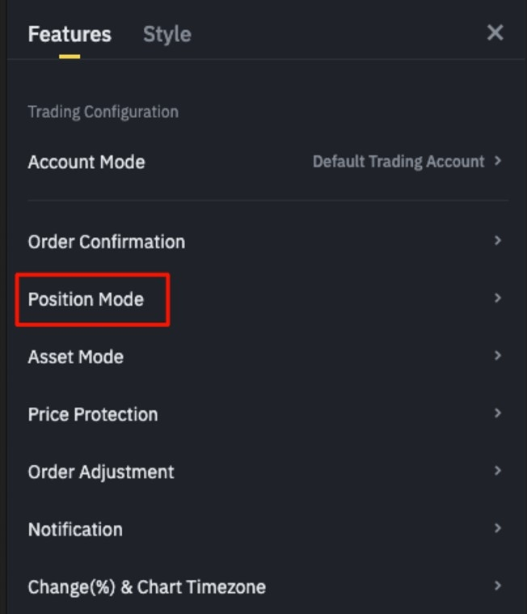Open the Order Confirmation settings
Viewport: 527px width, 614px height.
107,242
